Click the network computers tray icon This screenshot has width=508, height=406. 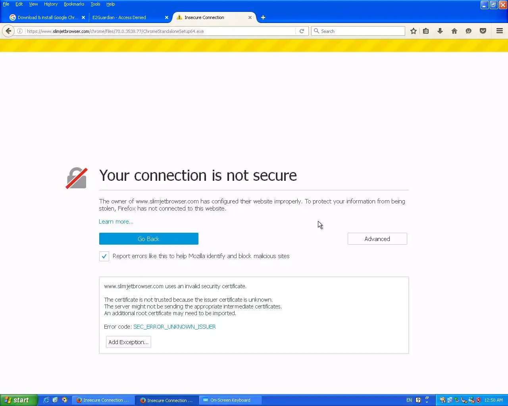coord(450,400)
